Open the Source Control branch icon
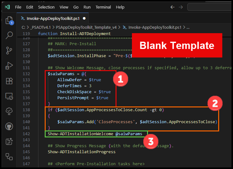The height and width of the screenshot is (169, 233). tap(9, 50)
